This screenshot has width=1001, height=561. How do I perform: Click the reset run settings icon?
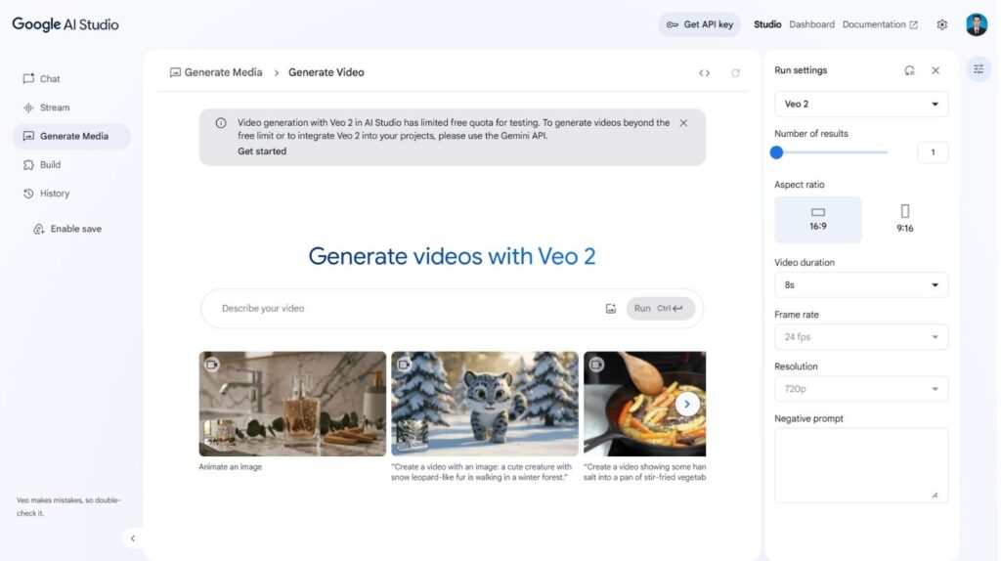tap(909, 70)
